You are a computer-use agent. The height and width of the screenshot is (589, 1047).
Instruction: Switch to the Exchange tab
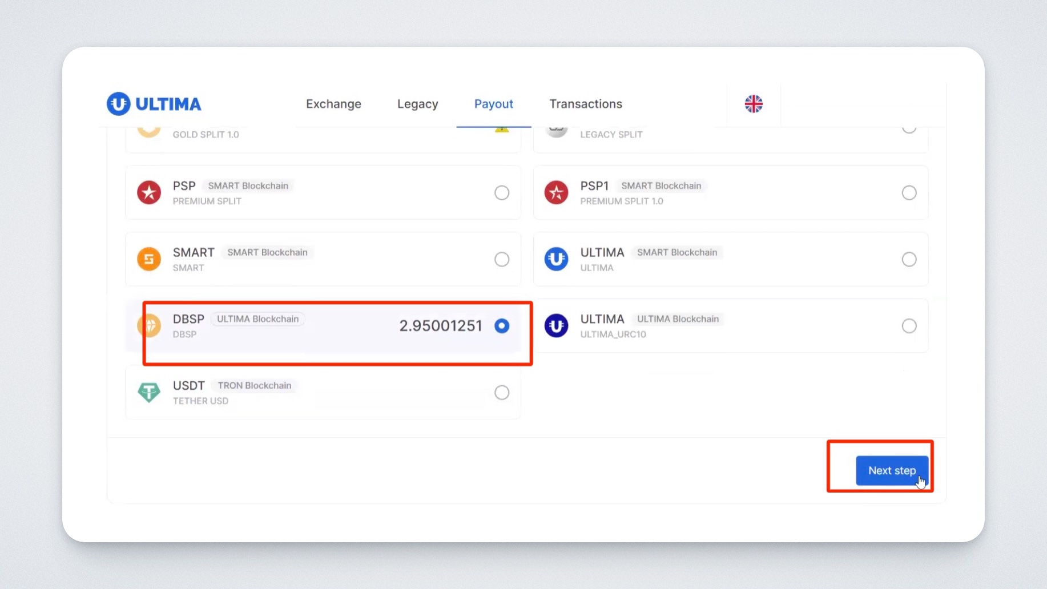[333, 104]
